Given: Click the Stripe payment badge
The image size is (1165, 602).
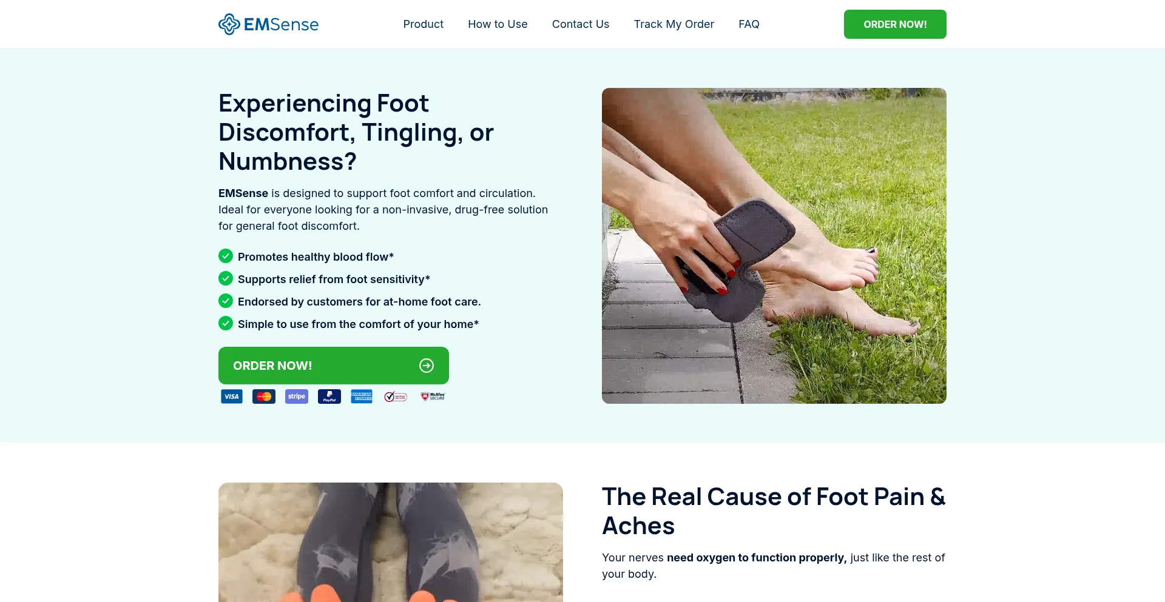Looking at the screenshot, I should [x=297, y=396].
